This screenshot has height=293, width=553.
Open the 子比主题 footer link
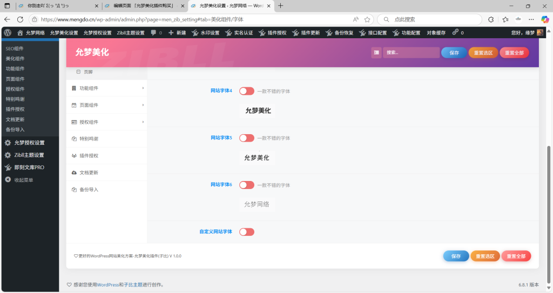click(133, 285)
